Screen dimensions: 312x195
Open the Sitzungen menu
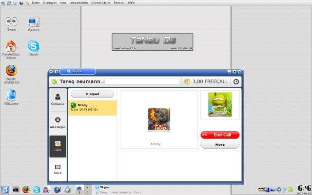50,3
